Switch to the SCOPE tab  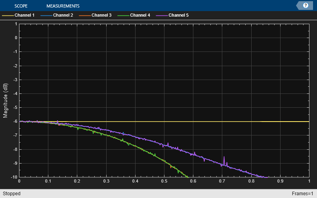(21, 6)
